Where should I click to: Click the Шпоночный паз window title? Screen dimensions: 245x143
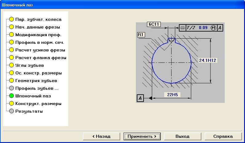pos(17,5)
